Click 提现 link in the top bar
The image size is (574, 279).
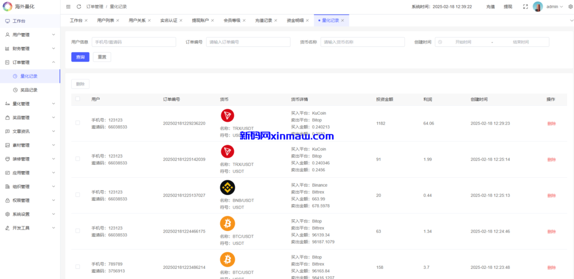point(508,7)
